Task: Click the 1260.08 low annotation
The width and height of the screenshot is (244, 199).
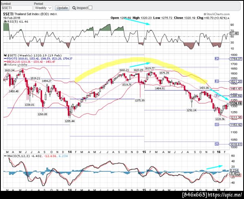Action: click(42, 114)
